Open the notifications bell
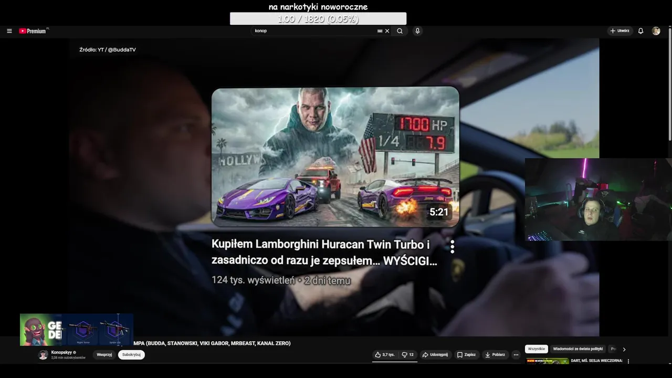This screenshot has height=378, width=672. 640,31
